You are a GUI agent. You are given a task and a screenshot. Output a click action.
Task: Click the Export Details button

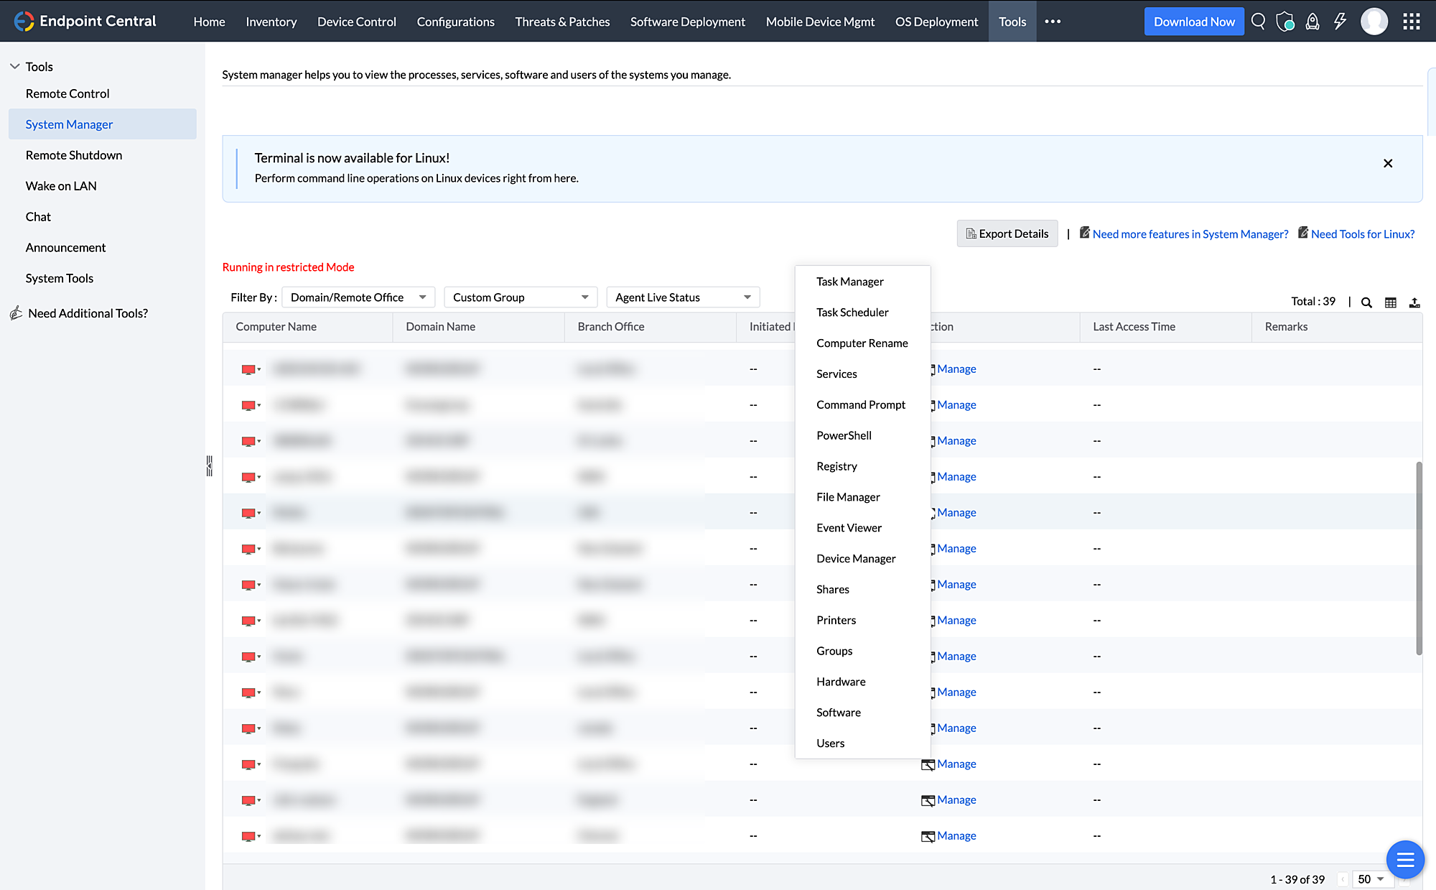(x=1007, y=233)
